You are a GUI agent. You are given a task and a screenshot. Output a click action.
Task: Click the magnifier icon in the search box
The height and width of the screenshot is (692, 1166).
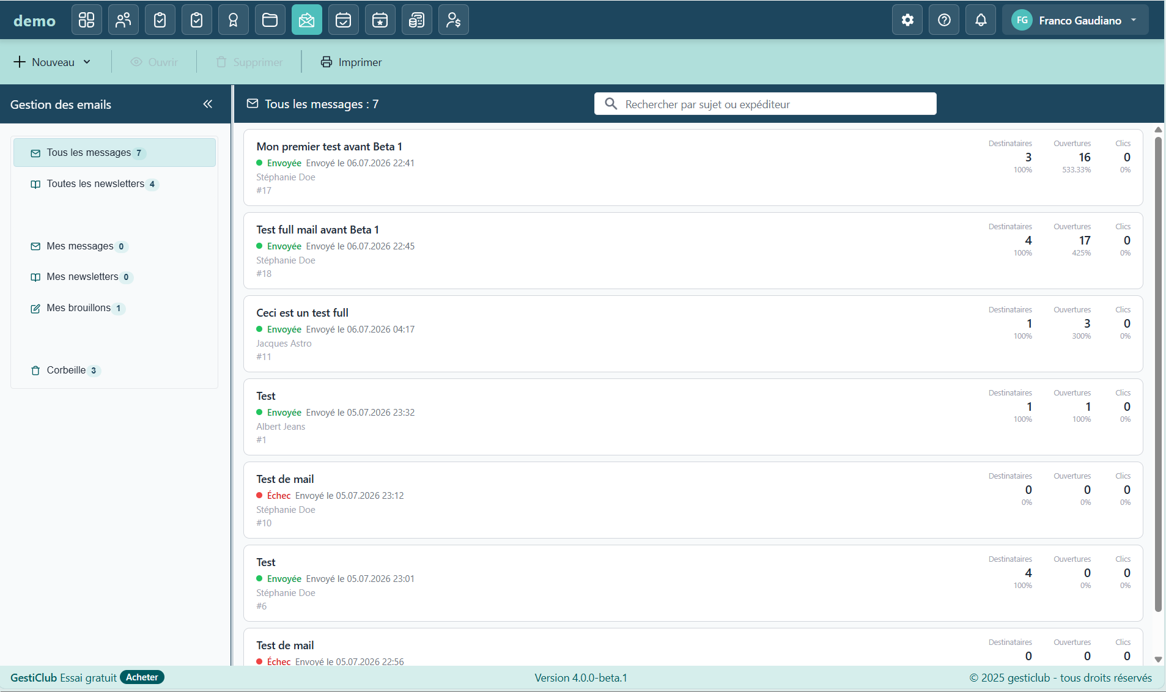tap(611, 104)
